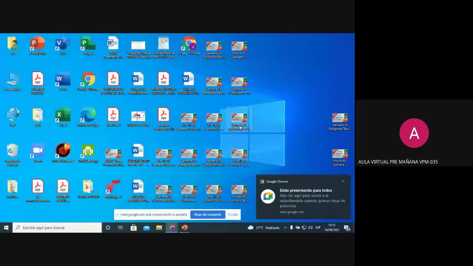Select the ARIAS Tarea Geometria presentation
This screenshot has width=473, height=266.
[x=113, y=157]
